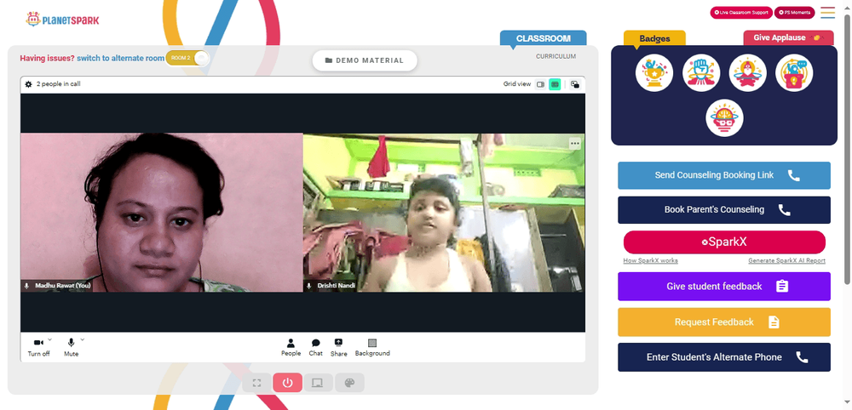Click phone icon on Enter Student's Alternate Phone
The image size is (852, 410).
coord(802,357)
